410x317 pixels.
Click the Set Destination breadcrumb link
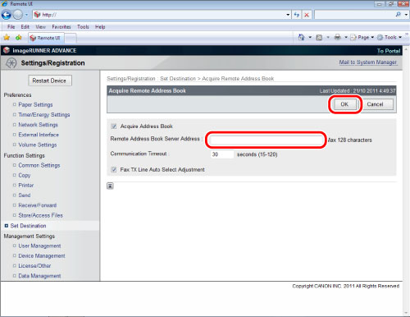click(x=178, y=79)
